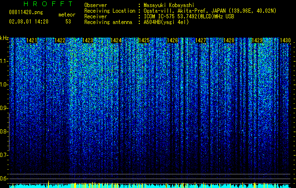Click the 1423 time marker
296x188 pixels.
point(88,40)
